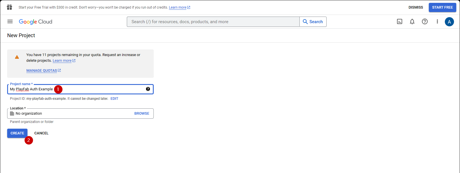Open MANAGE QUOTAS link

tap(42, 70)
